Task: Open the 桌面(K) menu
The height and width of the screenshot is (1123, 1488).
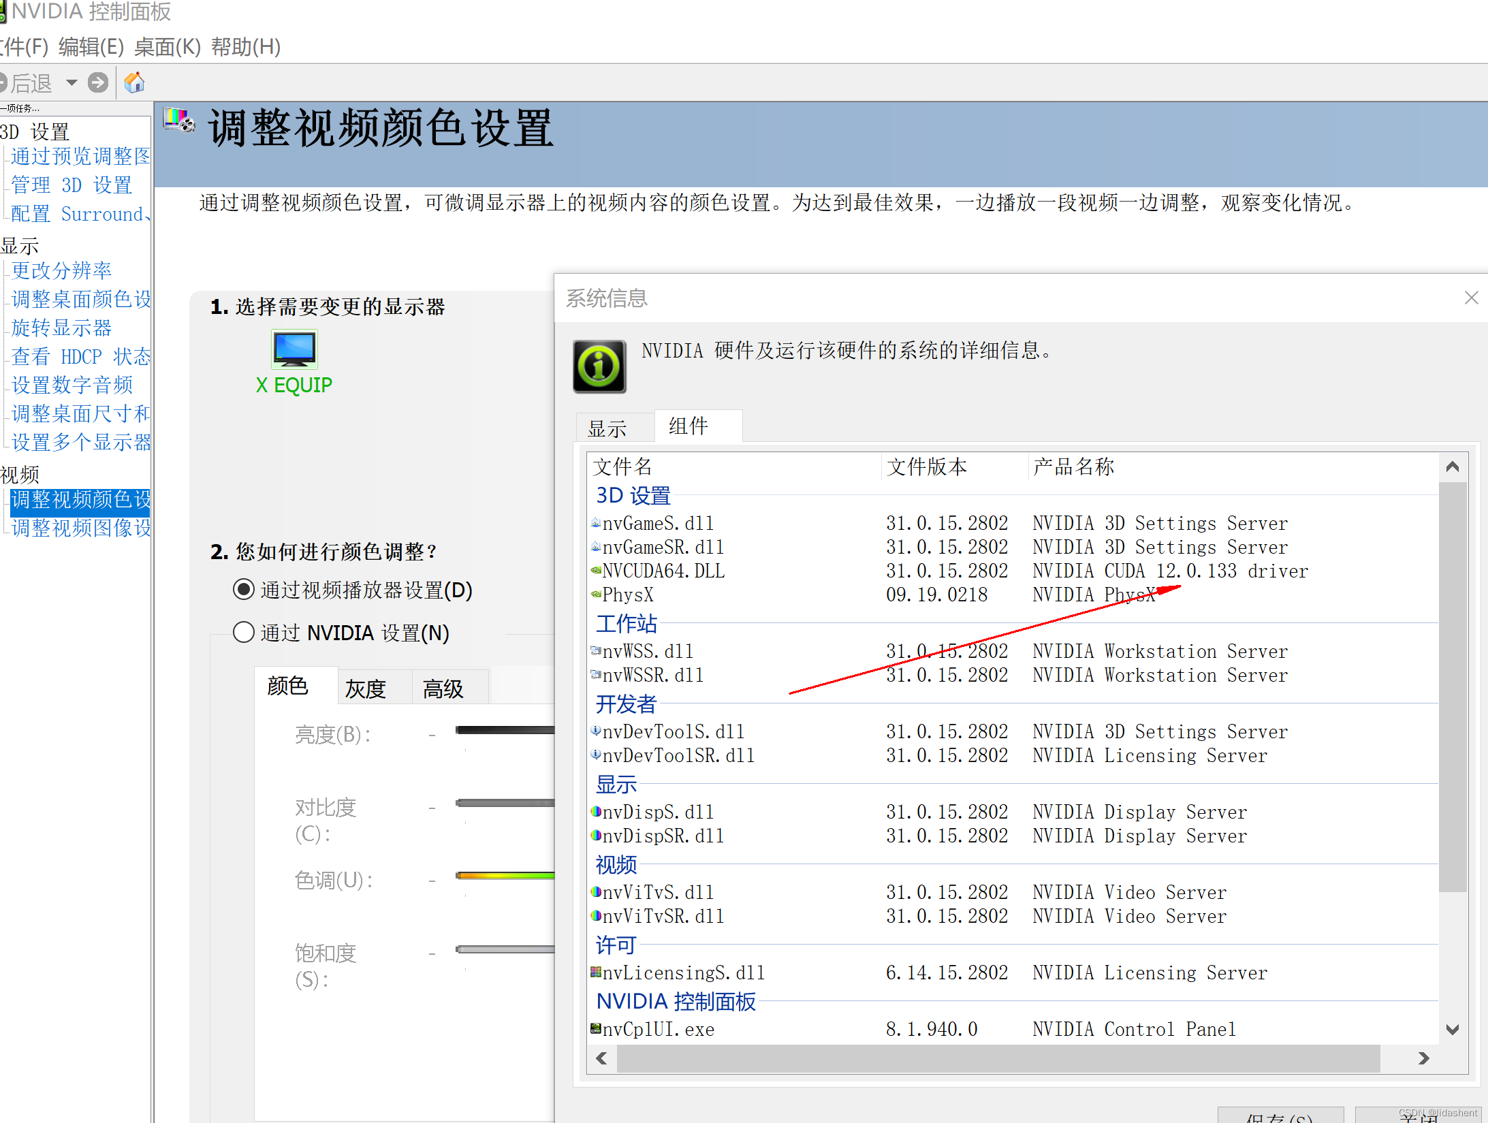Action: [168, 47]
